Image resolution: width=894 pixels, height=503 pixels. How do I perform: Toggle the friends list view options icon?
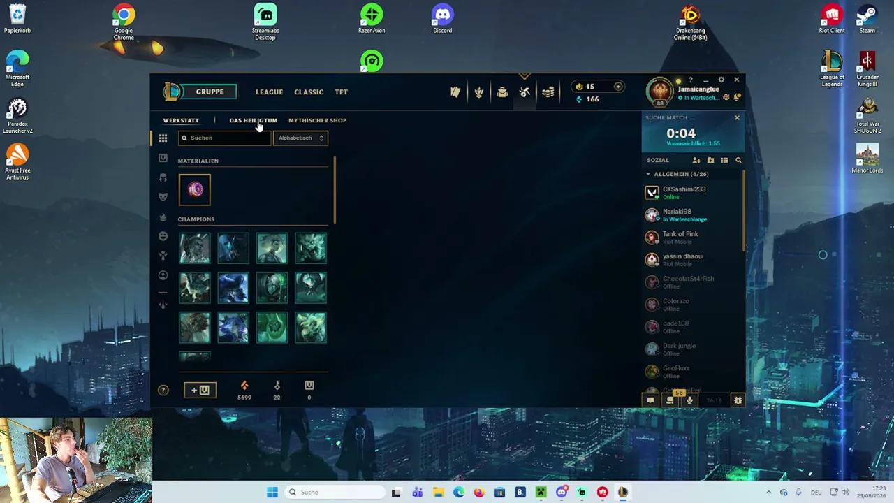tap(724, 160)
